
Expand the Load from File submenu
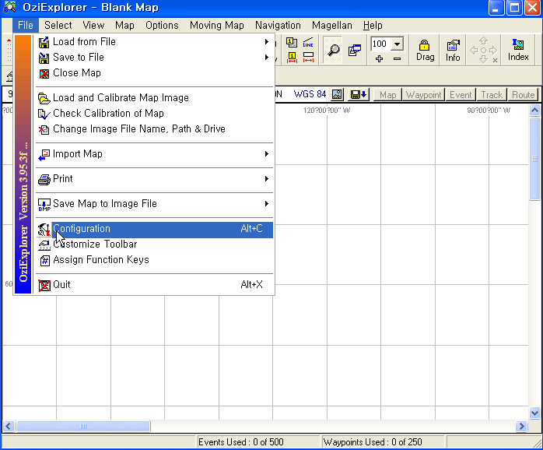pos(266,42)
